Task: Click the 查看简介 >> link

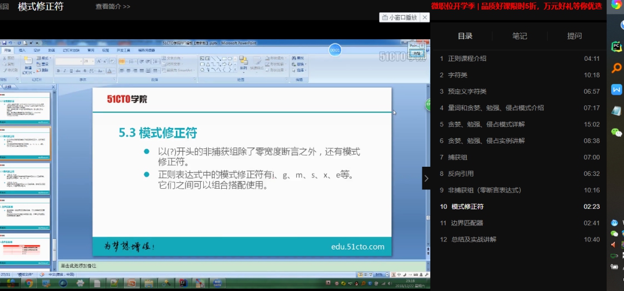Action: coord(112,6)
